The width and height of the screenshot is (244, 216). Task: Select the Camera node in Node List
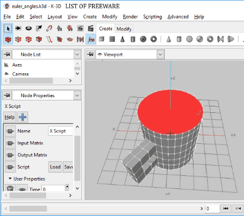20,74
